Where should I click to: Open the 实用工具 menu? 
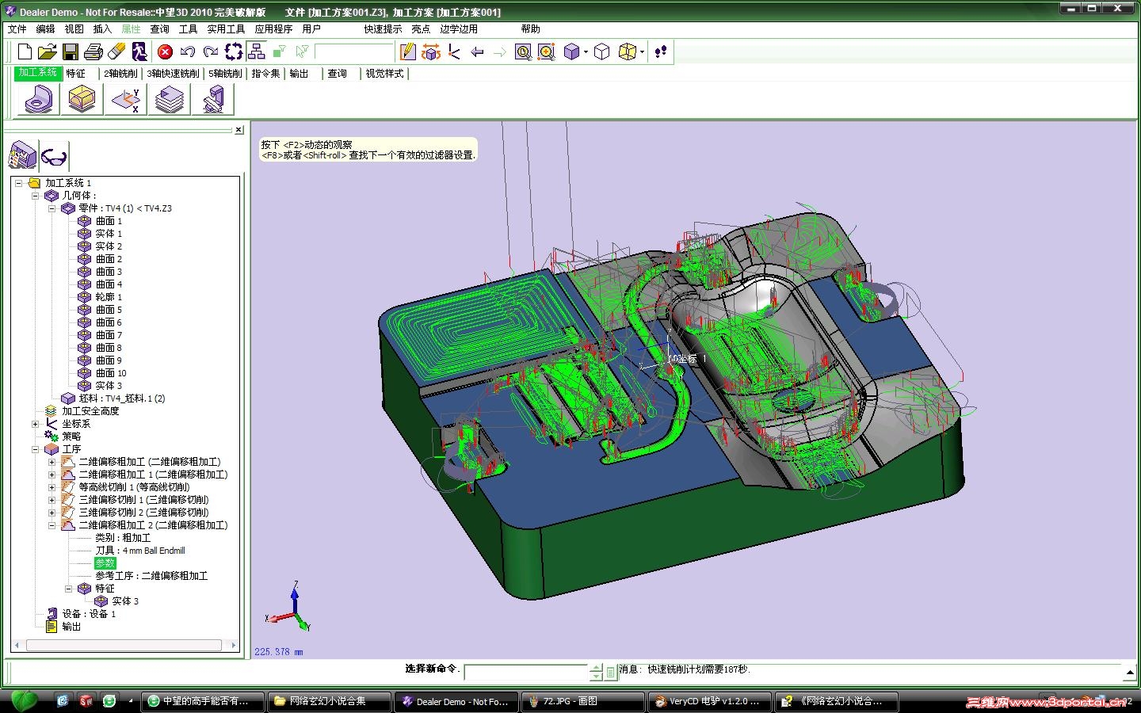(x=226, y=29)
